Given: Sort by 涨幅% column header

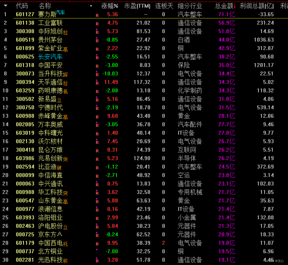Looking at the screenshot, I should pyautogui.click(x=110, y=6).
